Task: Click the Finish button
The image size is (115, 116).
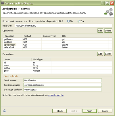Action: click(89, 111)
